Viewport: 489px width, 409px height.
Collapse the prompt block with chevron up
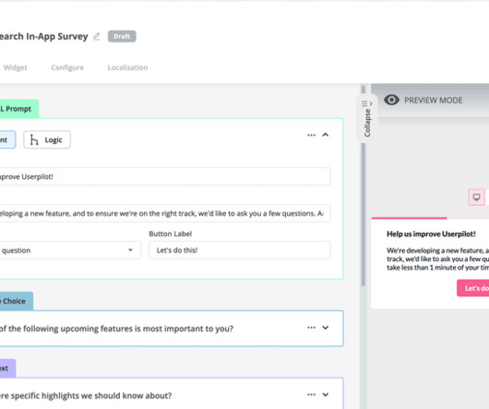326,135
